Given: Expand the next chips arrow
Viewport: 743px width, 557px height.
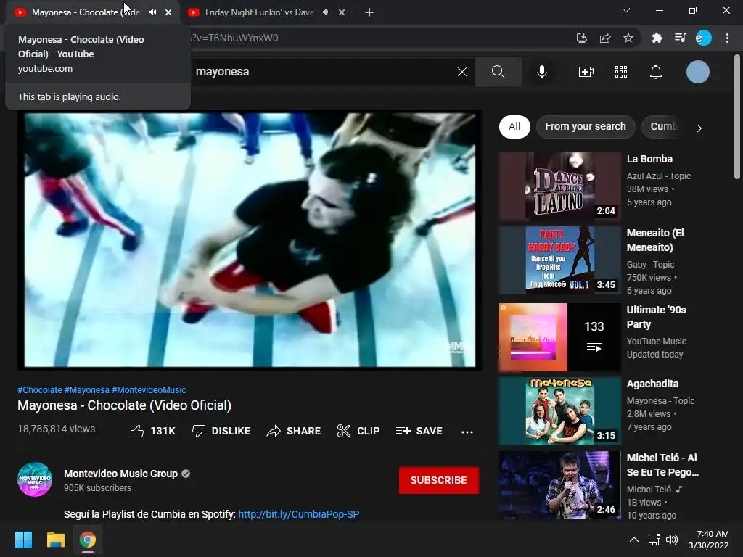Looking at the screenshot, I should [x=699, y=128].
